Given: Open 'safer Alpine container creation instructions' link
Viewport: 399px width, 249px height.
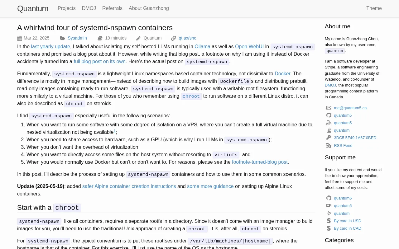Looking at the screenshot, I should point(129,186).
